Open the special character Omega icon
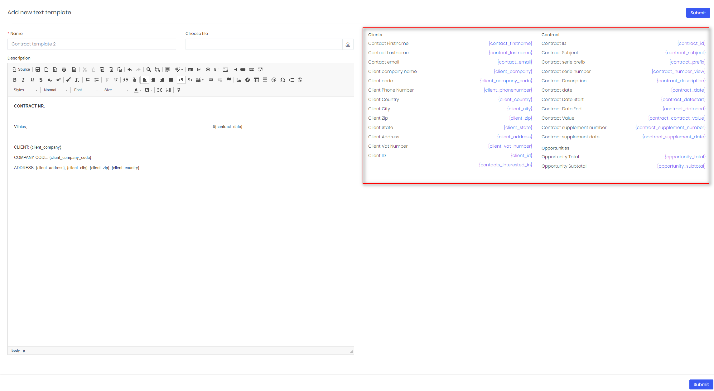714x391 pixels. pos(282,80)
